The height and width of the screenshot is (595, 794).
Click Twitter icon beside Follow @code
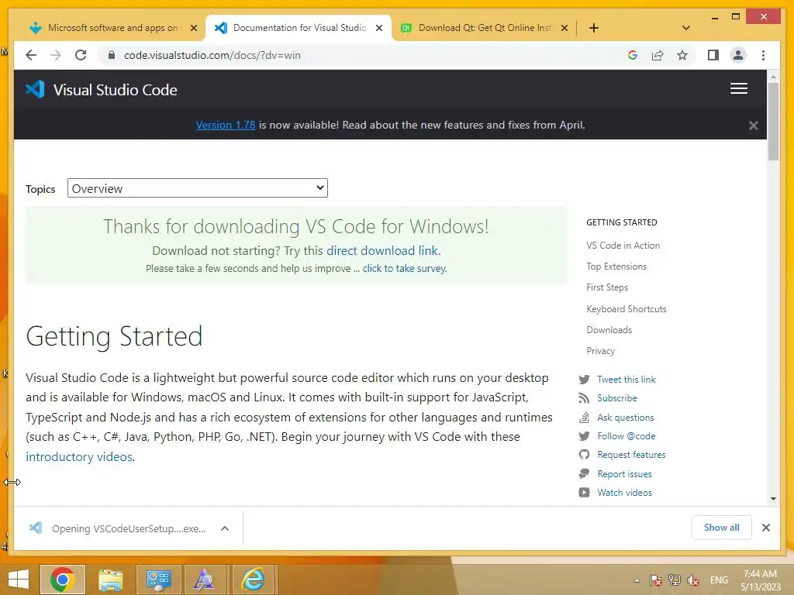click(584, 436)
